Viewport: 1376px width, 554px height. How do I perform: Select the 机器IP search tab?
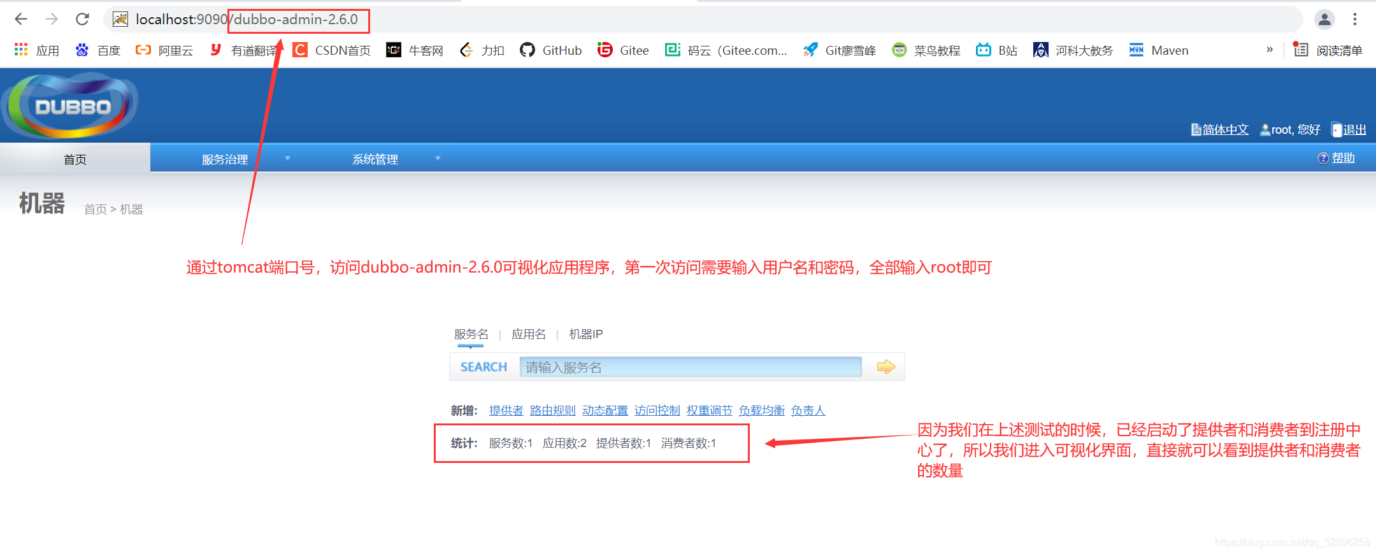pyautogui.click(x=585, y=334)
